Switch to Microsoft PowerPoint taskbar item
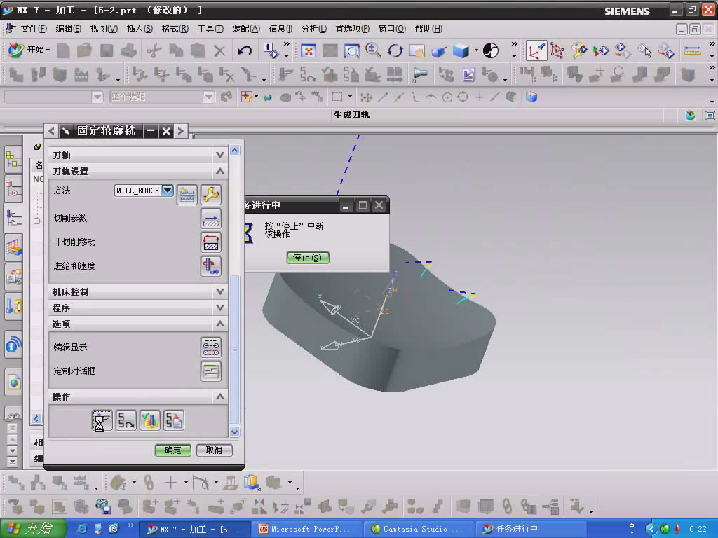Screen dimensions: 718x538 point(306,530)
